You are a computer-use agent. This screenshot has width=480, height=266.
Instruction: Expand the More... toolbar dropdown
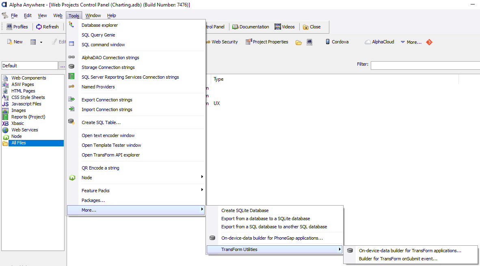411,42
